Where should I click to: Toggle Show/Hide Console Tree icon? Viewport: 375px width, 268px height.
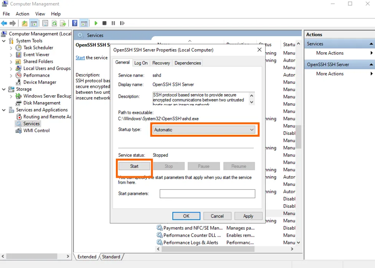pos(34,23)
